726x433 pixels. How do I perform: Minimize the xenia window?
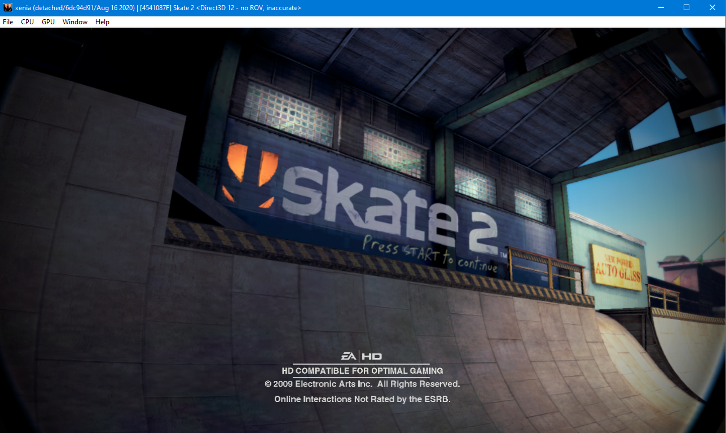point(661,8)
